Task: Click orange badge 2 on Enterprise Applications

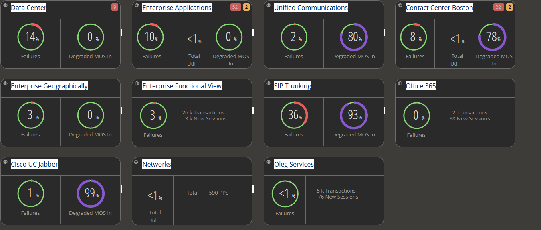Action: [x=246, y=7]
